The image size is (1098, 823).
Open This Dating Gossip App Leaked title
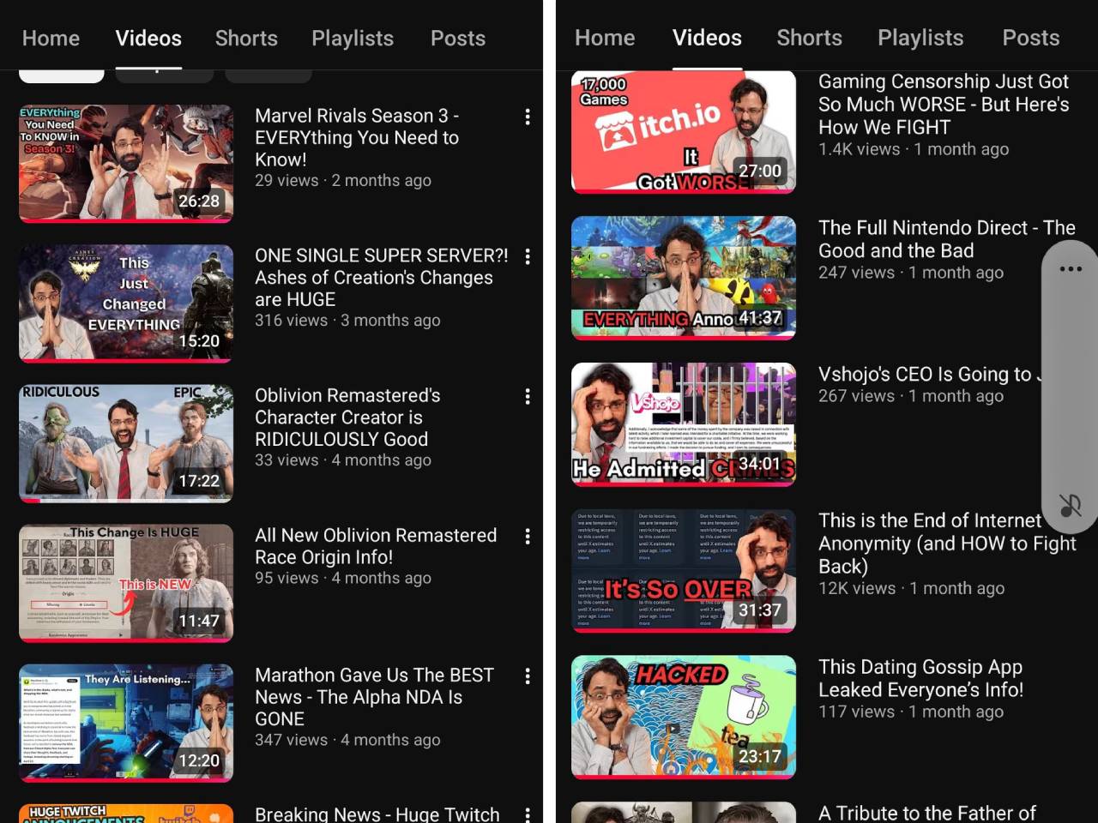(x=920, y=678)
